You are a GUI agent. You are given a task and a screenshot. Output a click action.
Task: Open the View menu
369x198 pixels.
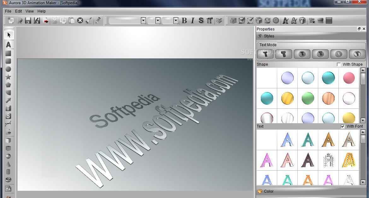29,11
